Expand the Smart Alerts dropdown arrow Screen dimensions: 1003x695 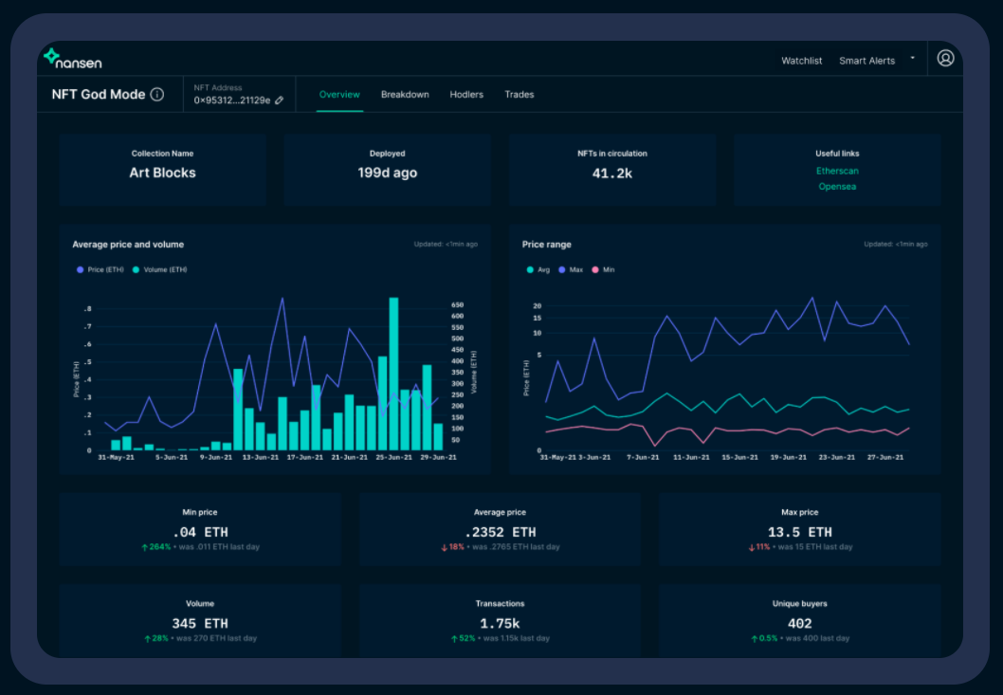pyautogui.click(x=912, y=58)
